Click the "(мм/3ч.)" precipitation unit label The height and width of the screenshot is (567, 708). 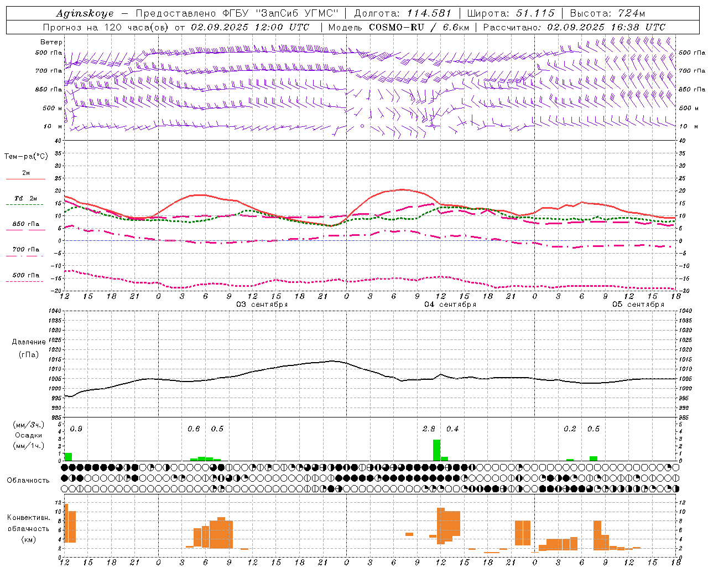pyautogui.click(x=29, y=425)
